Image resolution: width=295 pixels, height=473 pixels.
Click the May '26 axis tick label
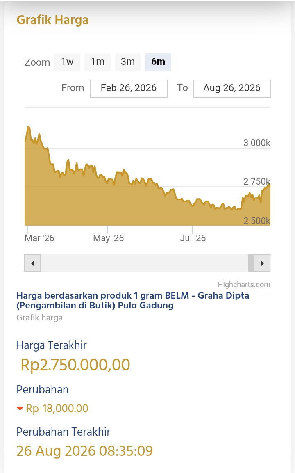[x=109, y=238]
